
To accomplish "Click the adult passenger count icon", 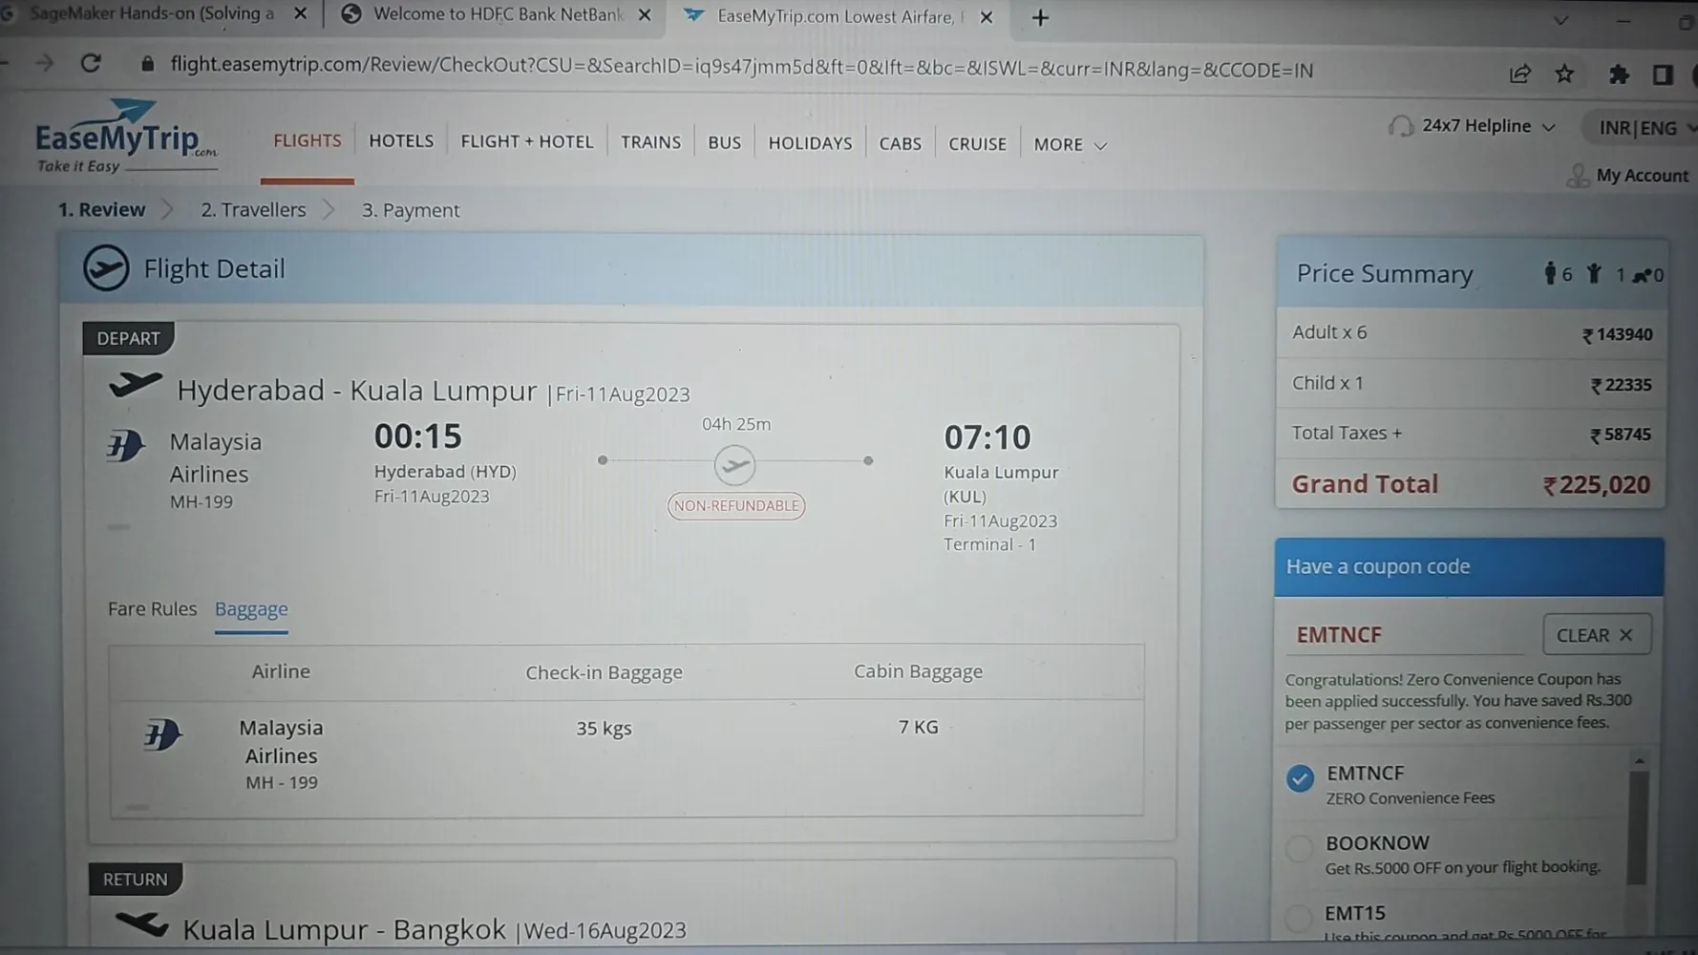I will tap(1549, 274).
